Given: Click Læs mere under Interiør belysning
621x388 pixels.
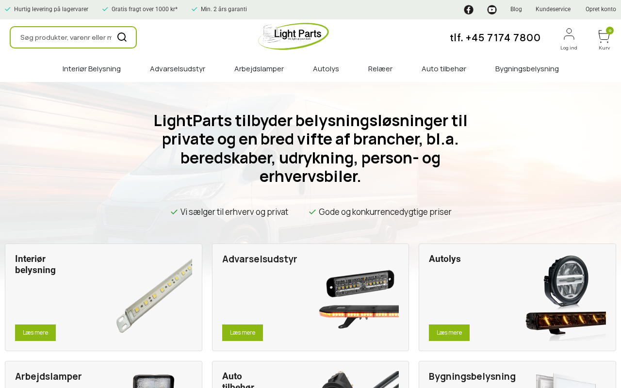Looking at the screenshot, I should [x=35, y=333].
